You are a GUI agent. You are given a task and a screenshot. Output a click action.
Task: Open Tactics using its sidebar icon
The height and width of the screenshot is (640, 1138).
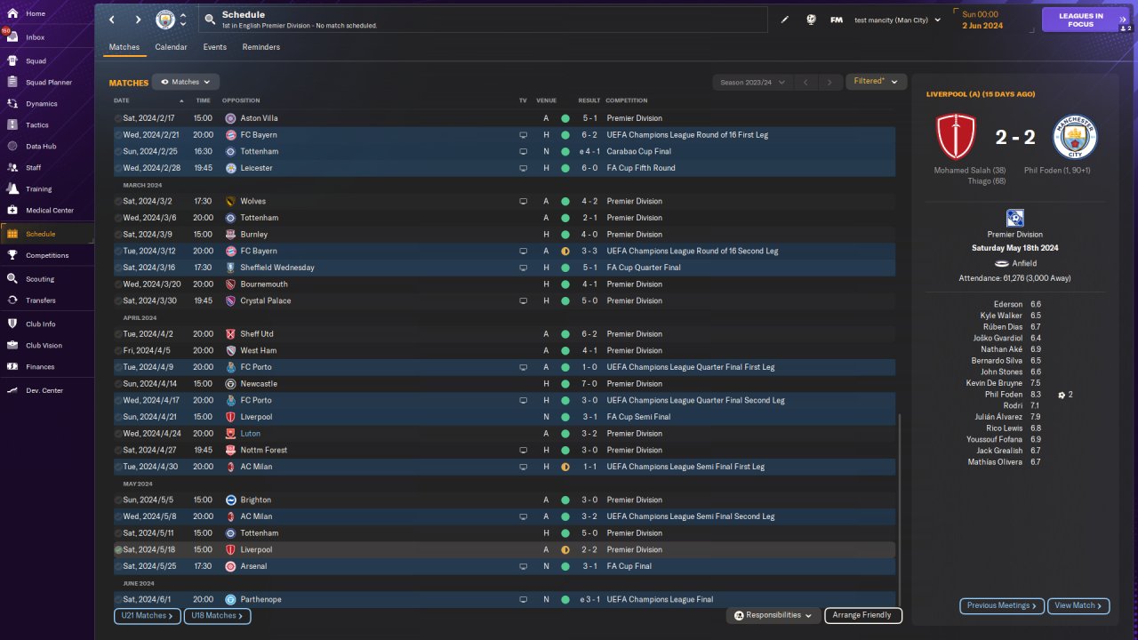pos(12,125)
